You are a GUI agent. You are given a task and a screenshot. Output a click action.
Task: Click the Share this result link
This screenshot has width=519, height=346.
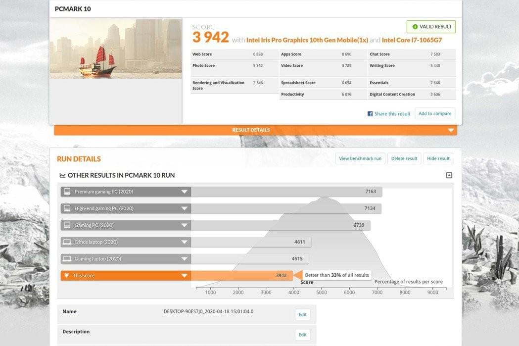pyautogui.click(x=392, y=113)
